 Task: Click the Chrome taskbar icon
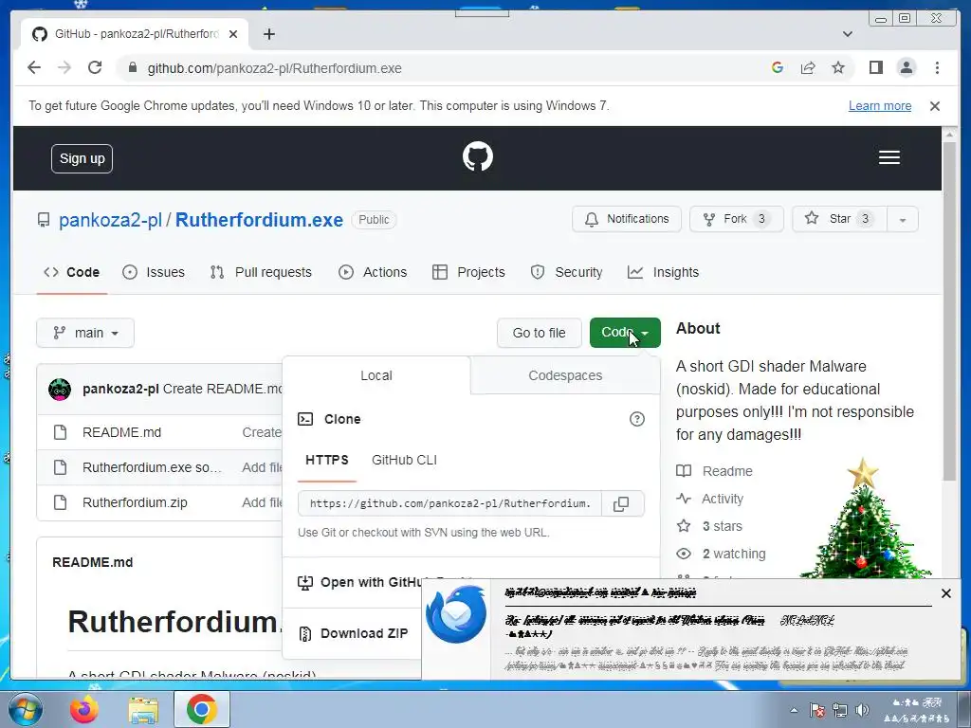click(201, 709)
